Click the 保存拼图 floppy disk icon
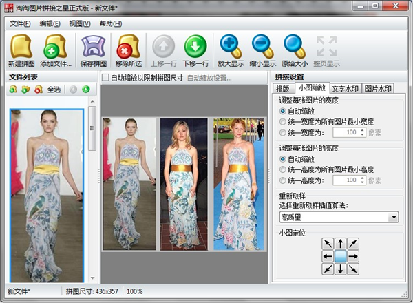Screen dimensions: 413x303 click(93, 47)
